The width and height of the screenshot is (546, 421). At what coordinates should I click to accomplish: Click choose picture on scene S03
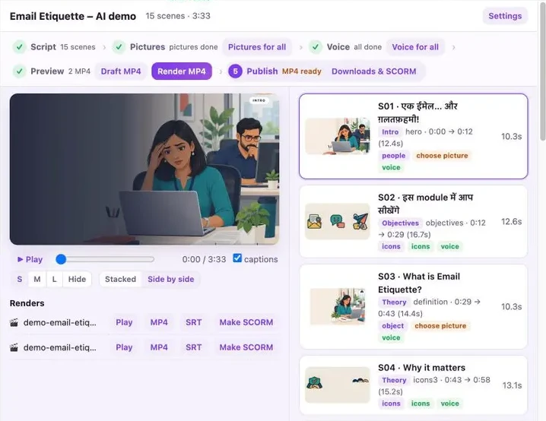[440, 326]
